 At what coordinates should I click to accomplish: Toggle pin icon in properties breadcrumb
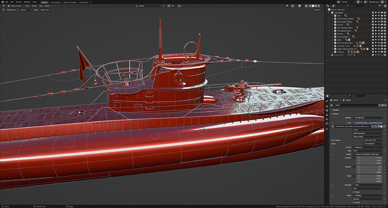tap(386, 100)
